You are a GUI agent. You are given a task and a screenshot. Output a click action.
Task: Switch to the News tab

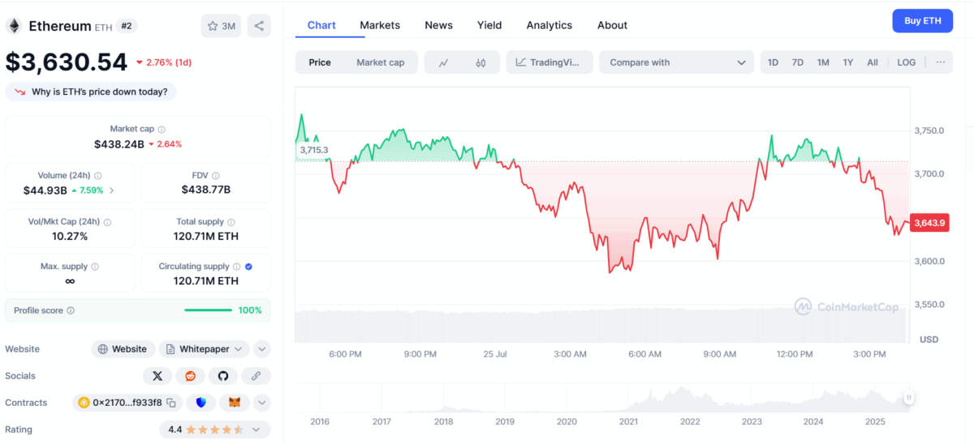coord(439,25)
